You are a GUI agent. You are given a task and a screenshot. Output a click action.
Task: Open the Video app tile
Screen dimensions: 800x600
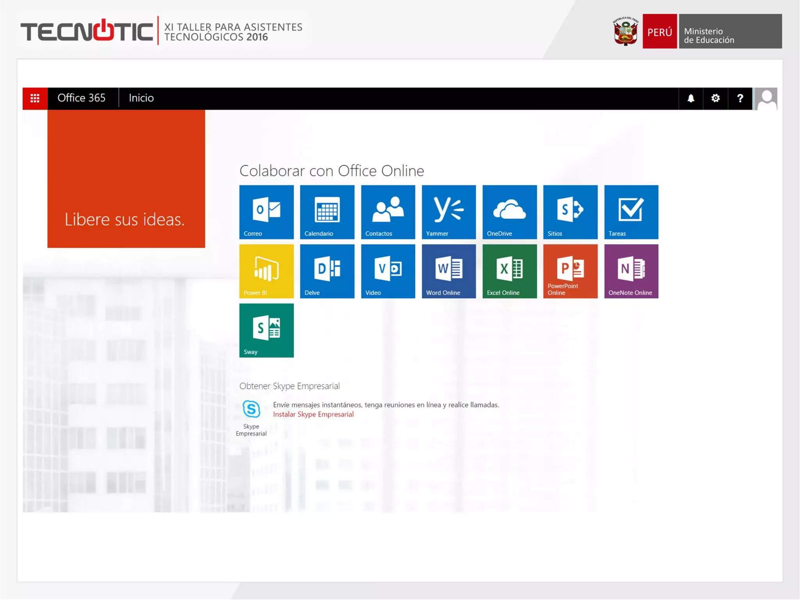pyautogui.click(x=388, y=271)
